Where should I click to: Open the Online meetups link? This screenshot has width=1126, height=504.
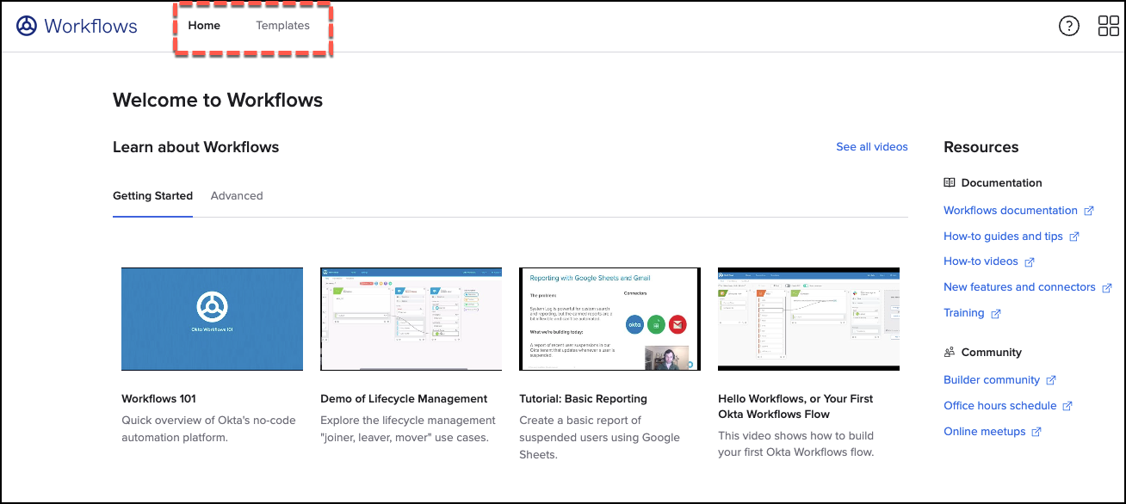(x=985, y=431)
